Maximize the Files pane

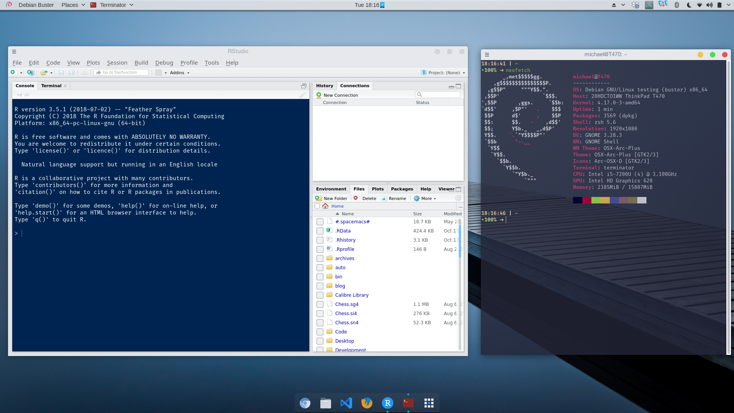458,189
